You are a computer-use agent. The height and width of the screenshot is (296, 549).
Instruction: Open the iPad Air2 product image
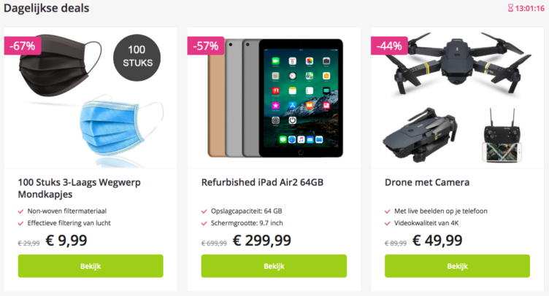274,98
